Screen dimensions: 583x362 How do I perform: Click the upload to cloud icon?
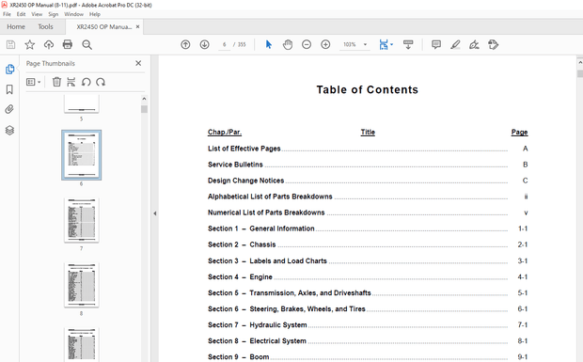pyautogui.click(x=49, y=44)
